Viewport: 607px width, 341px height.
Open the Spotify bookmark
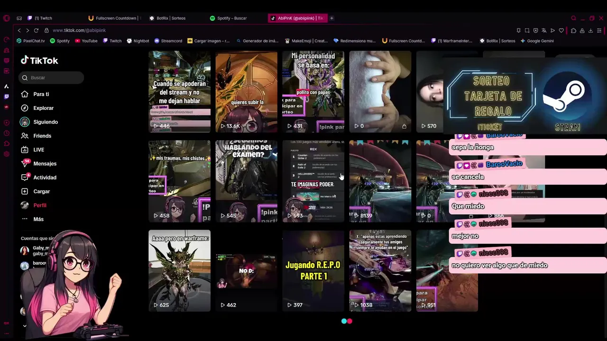(60, 41)
